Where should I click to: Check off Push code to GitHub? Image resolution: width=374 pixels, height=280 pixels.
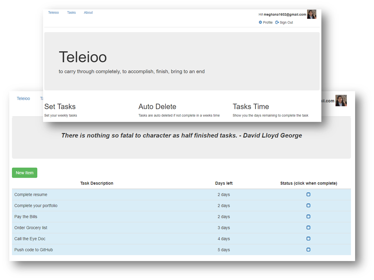[x=308, y=249]
